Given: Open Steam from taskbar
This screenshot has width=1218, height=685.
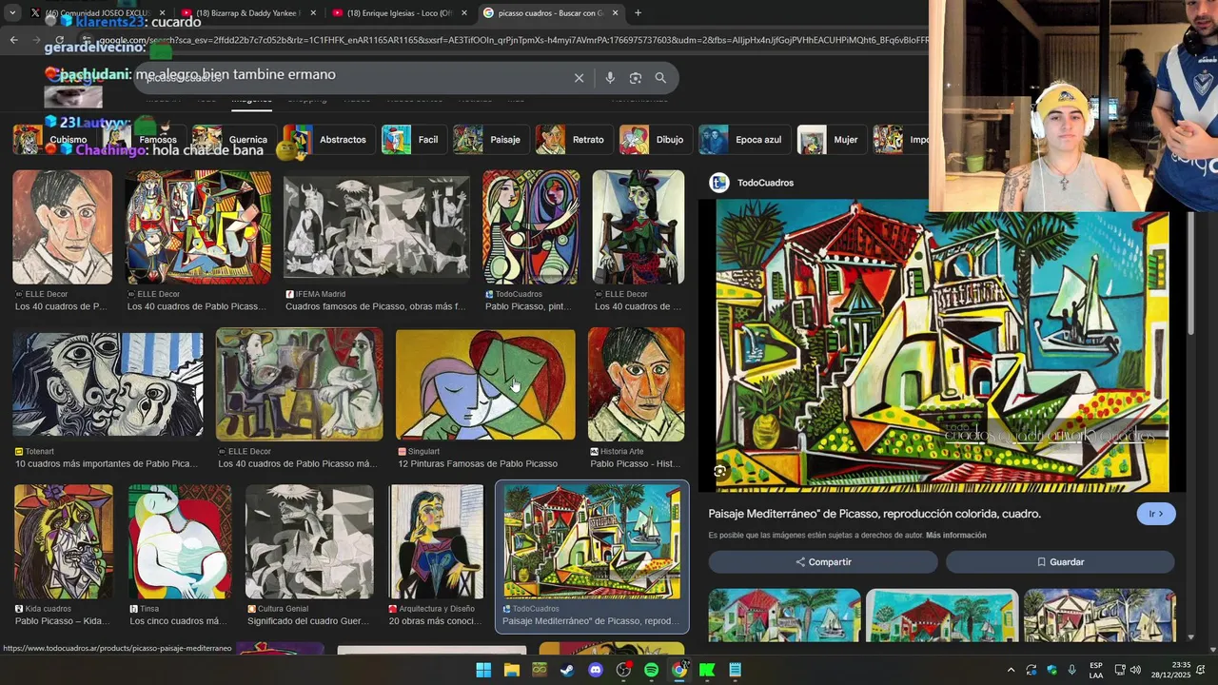Looking at the screenshot, I should (x=567, y=670).
